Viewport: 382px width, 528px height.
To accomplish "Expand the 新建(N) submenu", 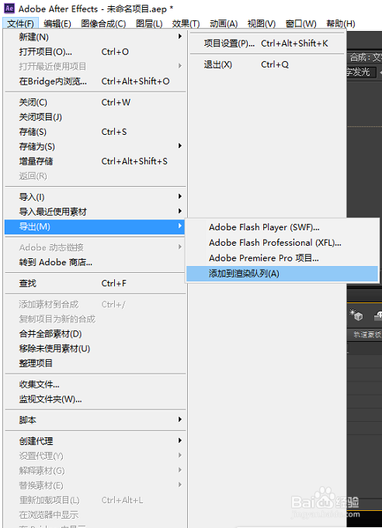I will tap(95, 36).
